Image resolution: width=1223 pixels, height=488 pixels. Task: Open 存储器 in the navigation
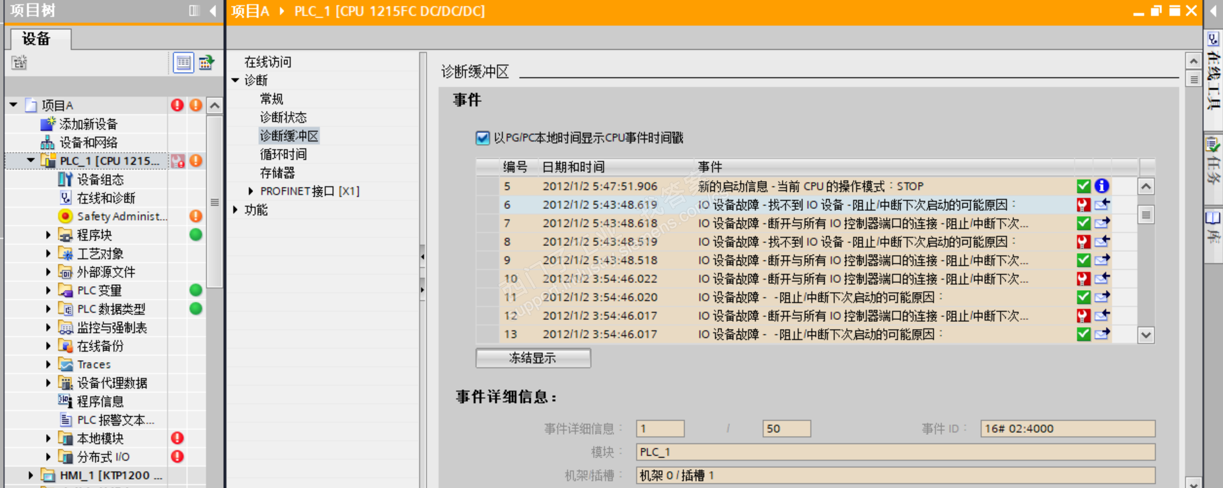click(x=278, y=173)
